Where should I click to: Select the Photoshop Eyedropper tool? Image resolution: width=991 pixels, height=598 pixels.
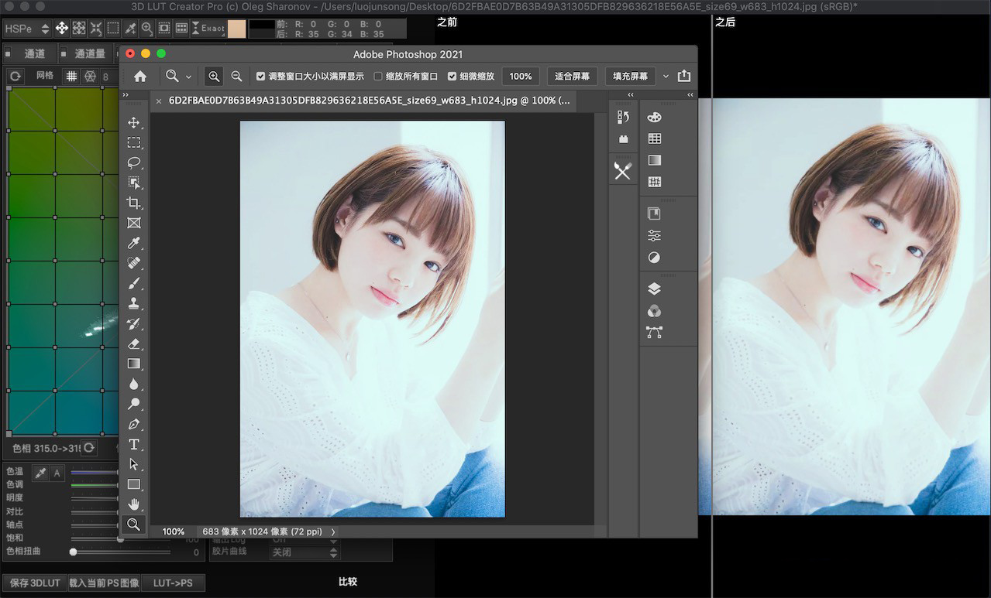pyautogui.click(x=134, y=243)
